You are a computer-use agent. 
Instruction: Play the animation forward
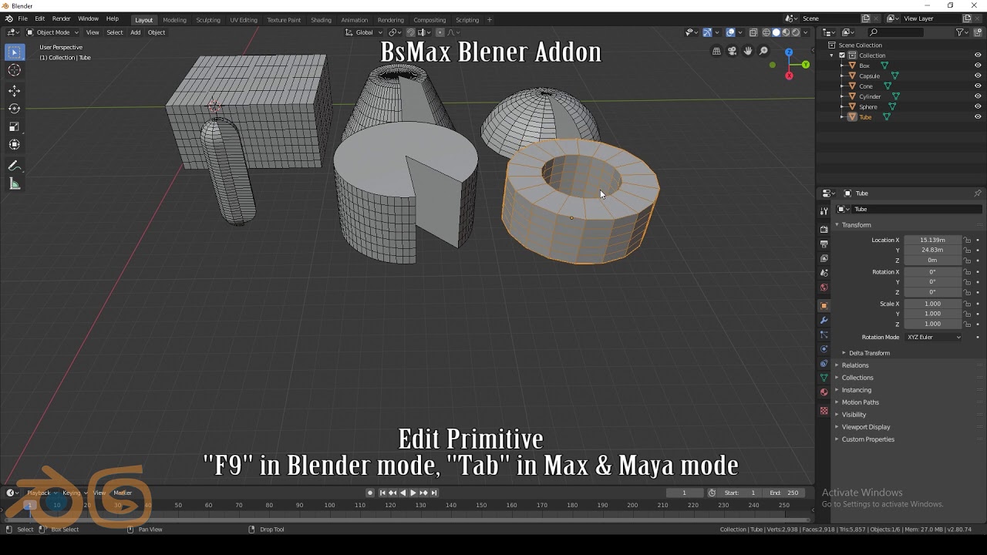[x=413, y=493]
